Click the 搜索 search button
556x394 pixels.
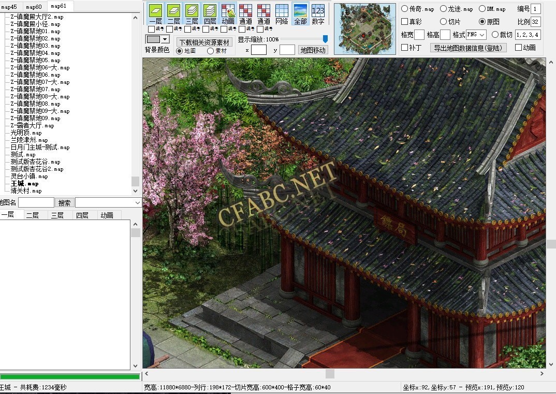[x=65, y=202]
